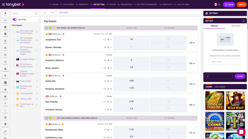Open Promotions in top navigation
Viewport: 248px width, 139px height.
click(125, 4)
